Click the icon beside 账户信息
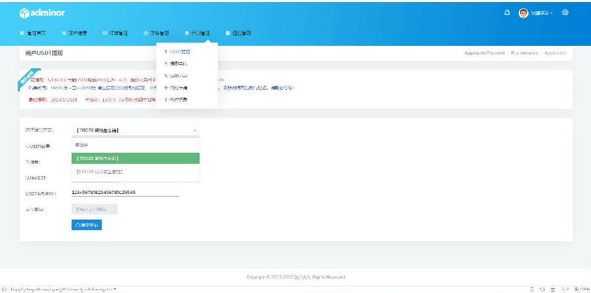The image size is (591, 293). click(63, 33)
